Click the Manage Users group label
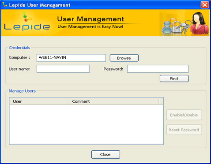This screenshot has width=211, height=164. (22, 91)
